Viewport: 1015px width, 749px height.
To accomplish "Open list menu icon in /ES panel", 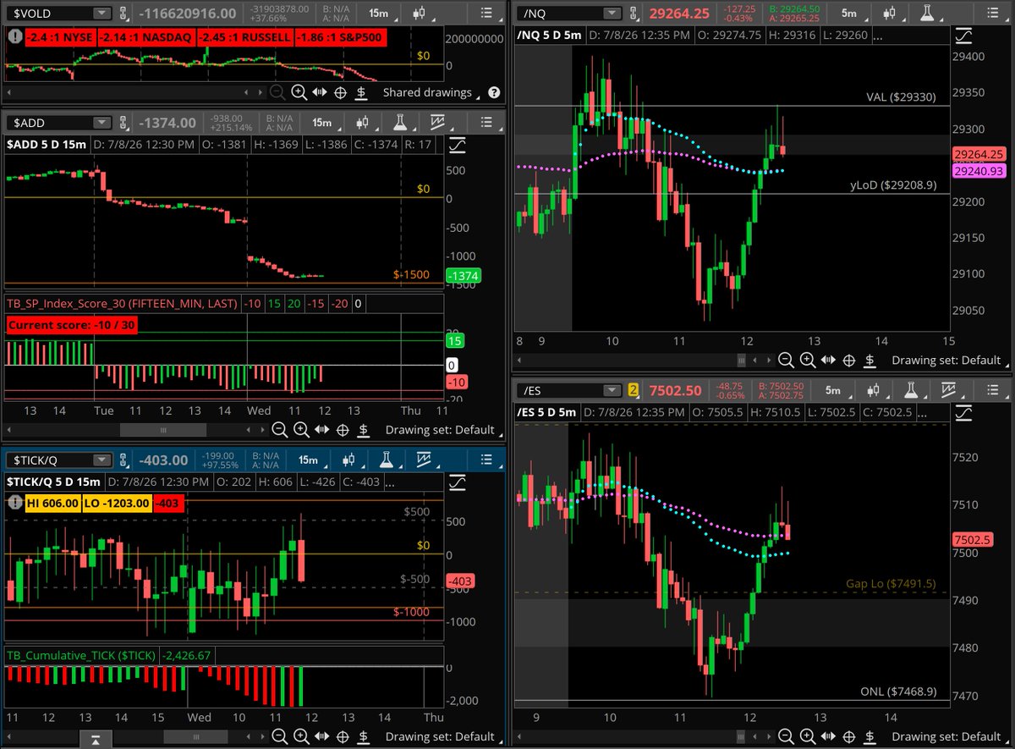I will click(994, 390).
